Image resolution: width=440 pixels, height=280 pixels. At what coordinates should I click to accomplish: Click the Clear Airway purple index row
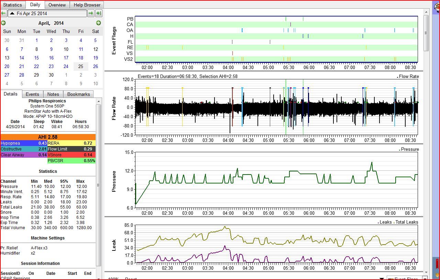click(24, 155)
